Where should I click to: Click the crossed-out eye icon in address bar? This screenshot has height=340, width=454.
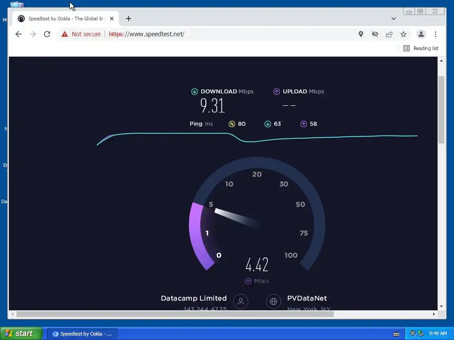375,34
